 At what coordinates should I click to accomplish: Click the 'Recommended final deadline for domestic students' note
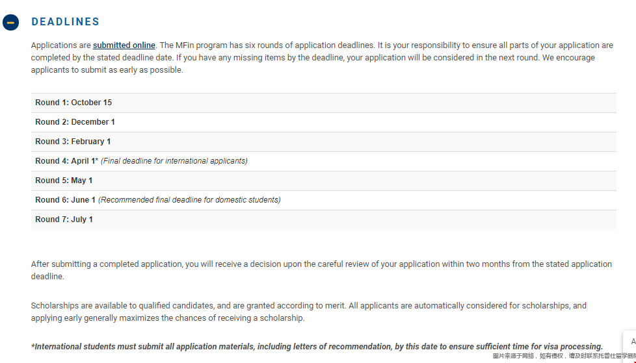189,200
